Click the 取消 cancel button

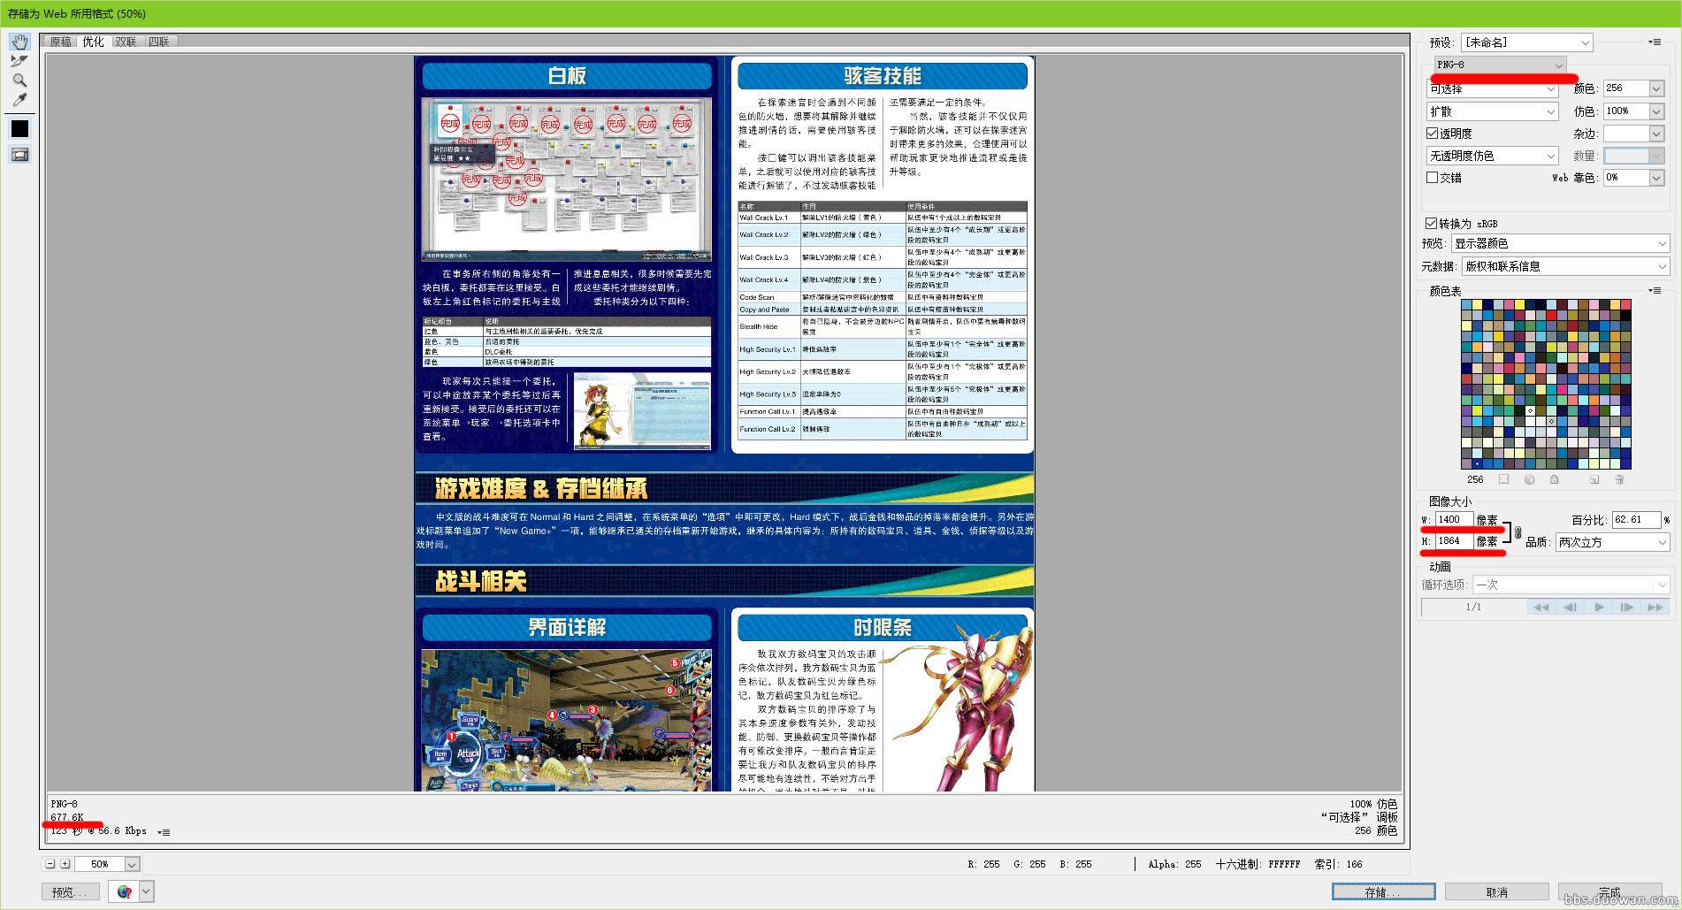(1496, 891)
